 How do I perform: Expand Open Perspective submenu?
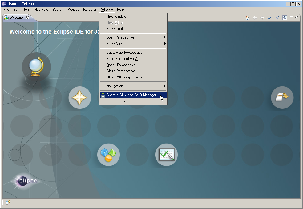click(x=133, y=37)
